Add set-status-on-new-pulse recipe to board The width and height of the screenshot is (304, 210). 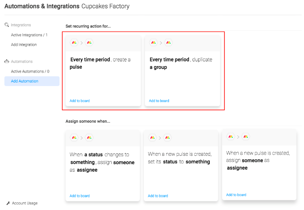coord(158,196)
